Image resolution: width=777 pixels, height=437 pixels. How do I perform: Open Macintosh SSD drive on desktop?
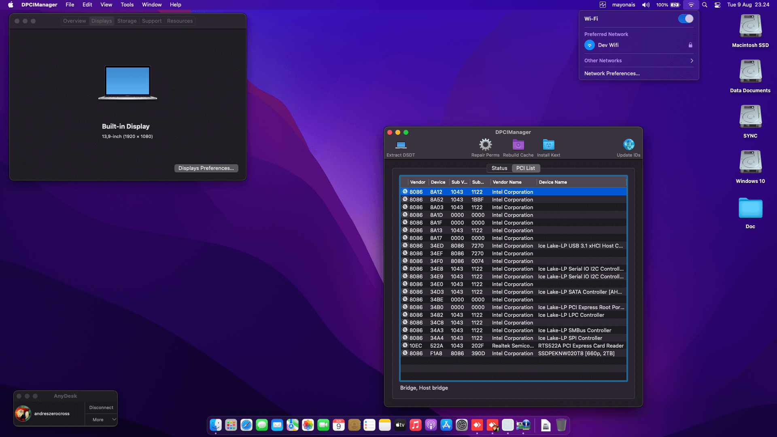coord(750,27)
